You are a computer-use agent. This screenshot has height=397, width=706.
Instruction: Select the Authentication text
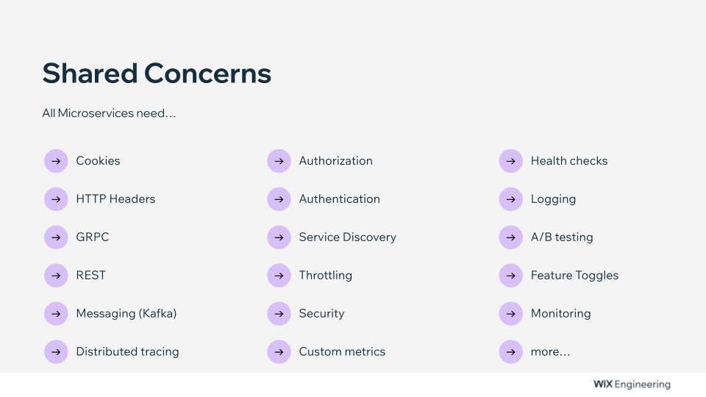pos(339,199)
